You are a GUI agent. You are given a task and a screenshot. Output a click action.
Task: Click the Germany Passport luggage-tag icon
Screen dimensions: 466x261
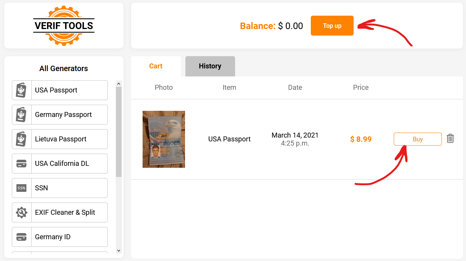(21, 115)
